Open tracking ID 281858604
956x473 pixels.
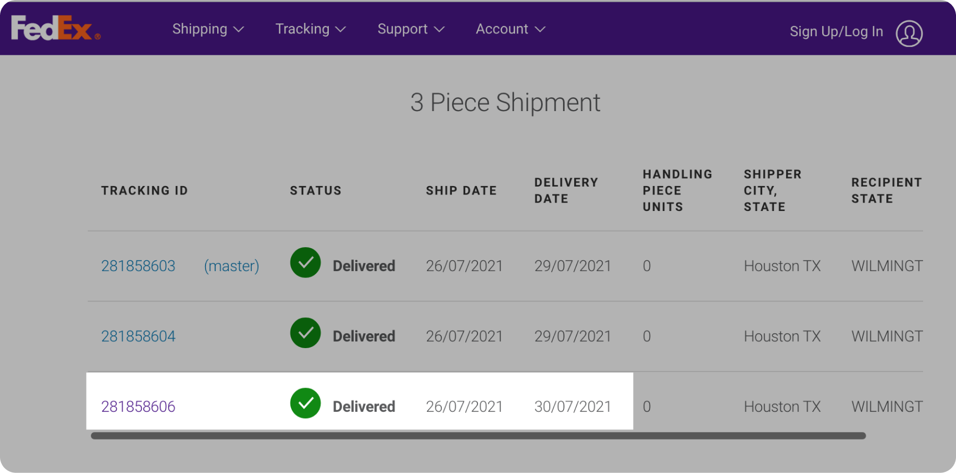(x=138, y=336)
